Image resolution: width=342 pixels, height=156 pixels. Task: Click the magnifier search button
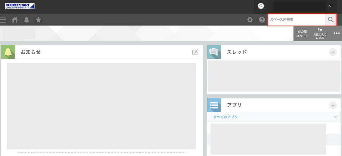click(331, 20)
